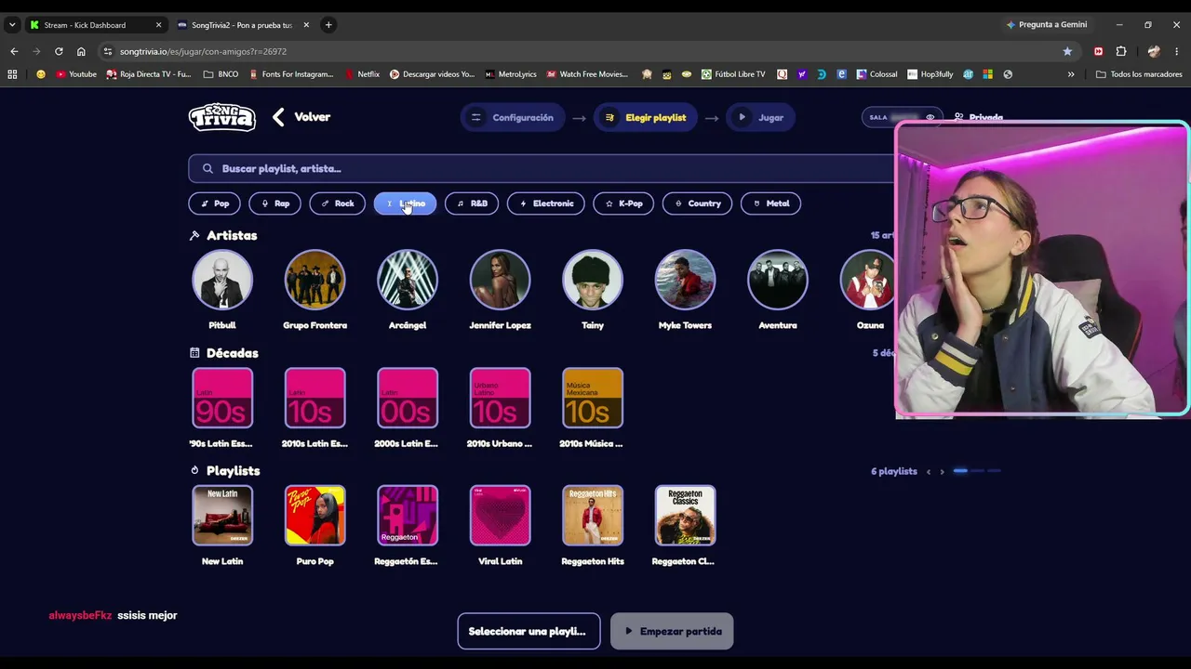Toggle room code visibility eye icon
The width and height of the screenshot is (1191, 669).
point(930,118)
